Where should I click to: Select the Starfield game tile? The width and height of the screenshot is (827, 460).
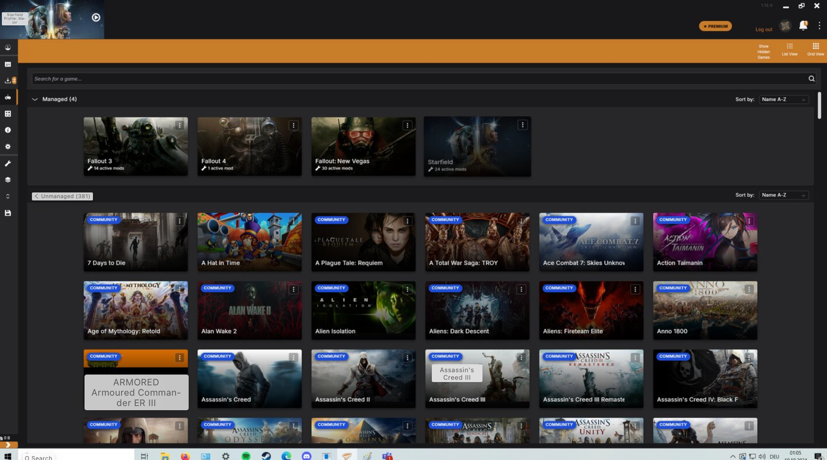477,146
